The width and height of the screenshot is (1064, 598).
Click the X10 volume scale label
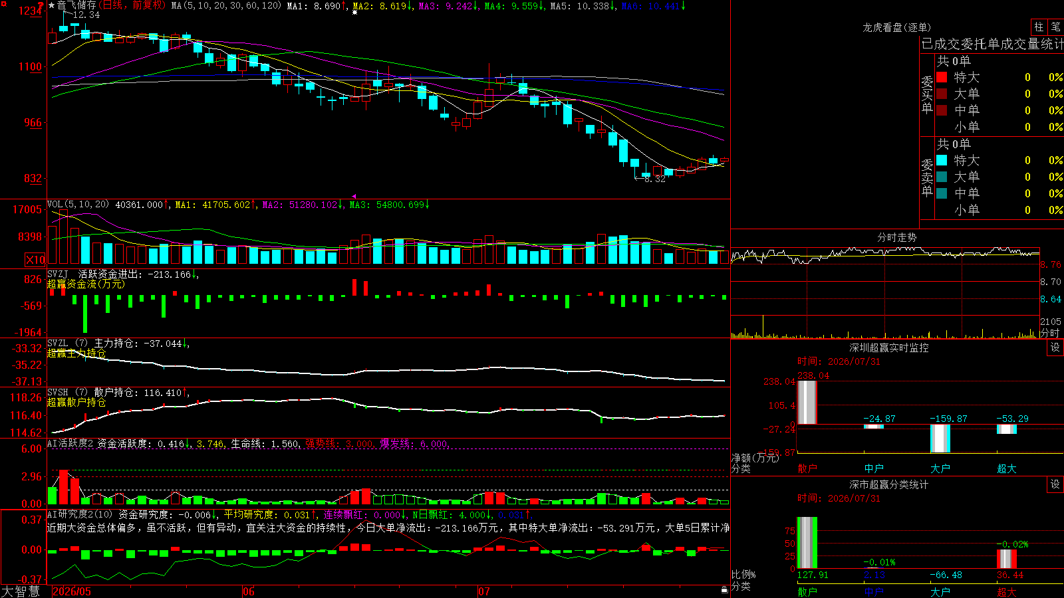[35, 260]
